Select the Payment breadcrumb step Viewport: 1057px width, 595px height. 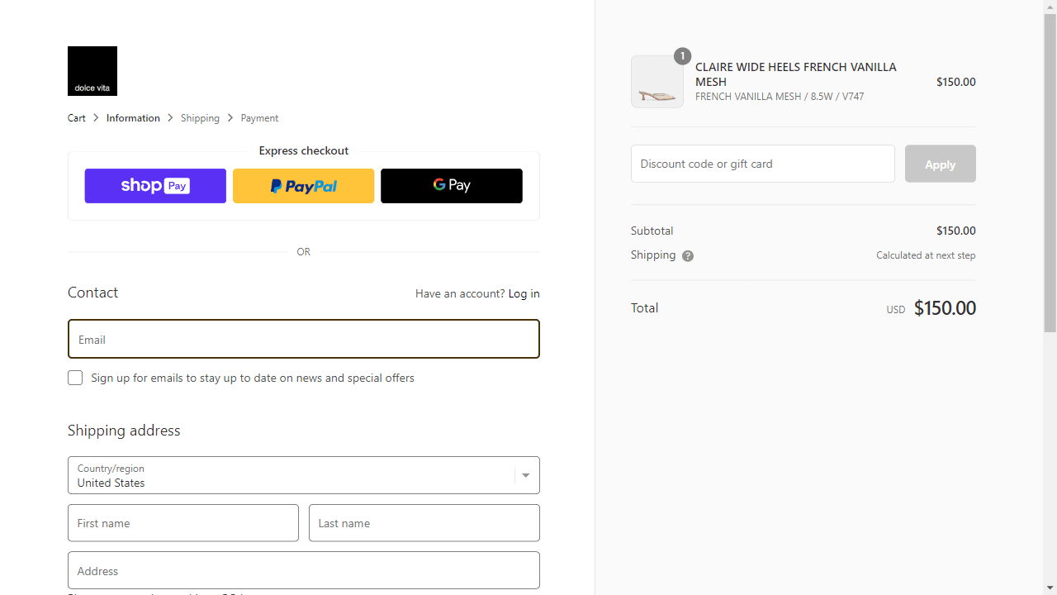[259, 118]
